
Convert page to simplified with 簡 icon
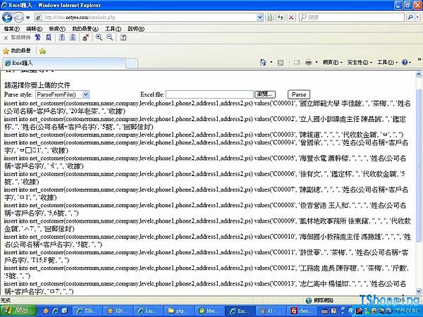tap(49, 38)
